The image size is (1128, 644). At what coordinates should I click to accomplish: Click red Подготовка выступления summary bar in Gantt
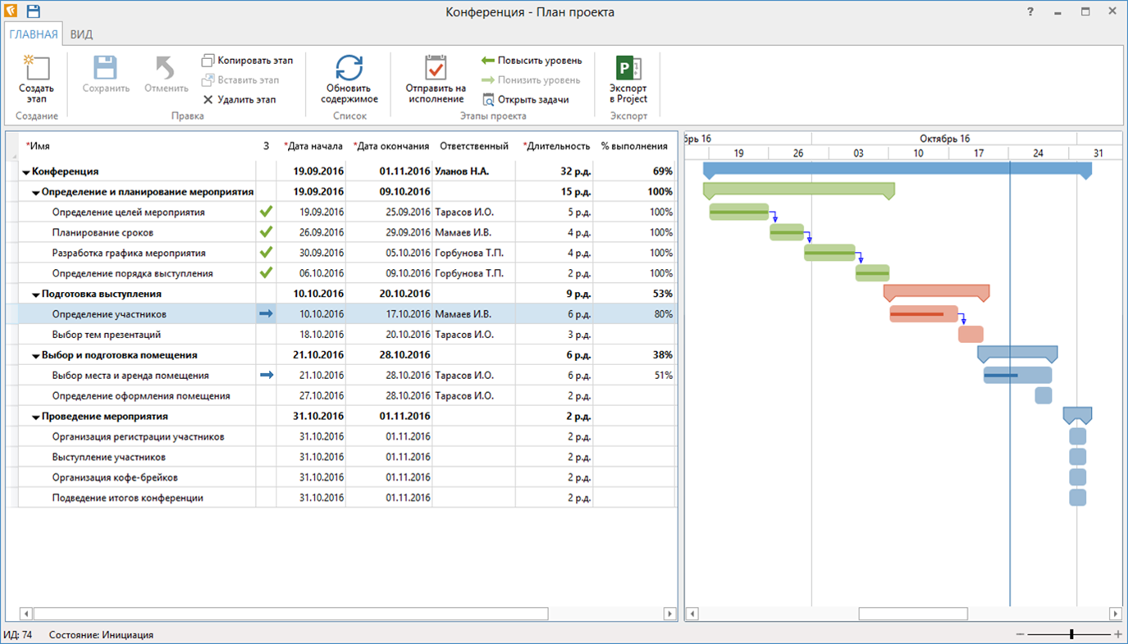coord(936,291)
